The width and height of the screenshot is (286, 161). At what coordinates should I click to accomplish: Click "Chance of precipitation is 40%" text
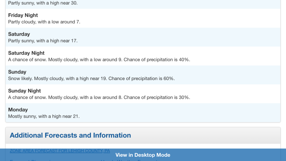pos(157,60)
